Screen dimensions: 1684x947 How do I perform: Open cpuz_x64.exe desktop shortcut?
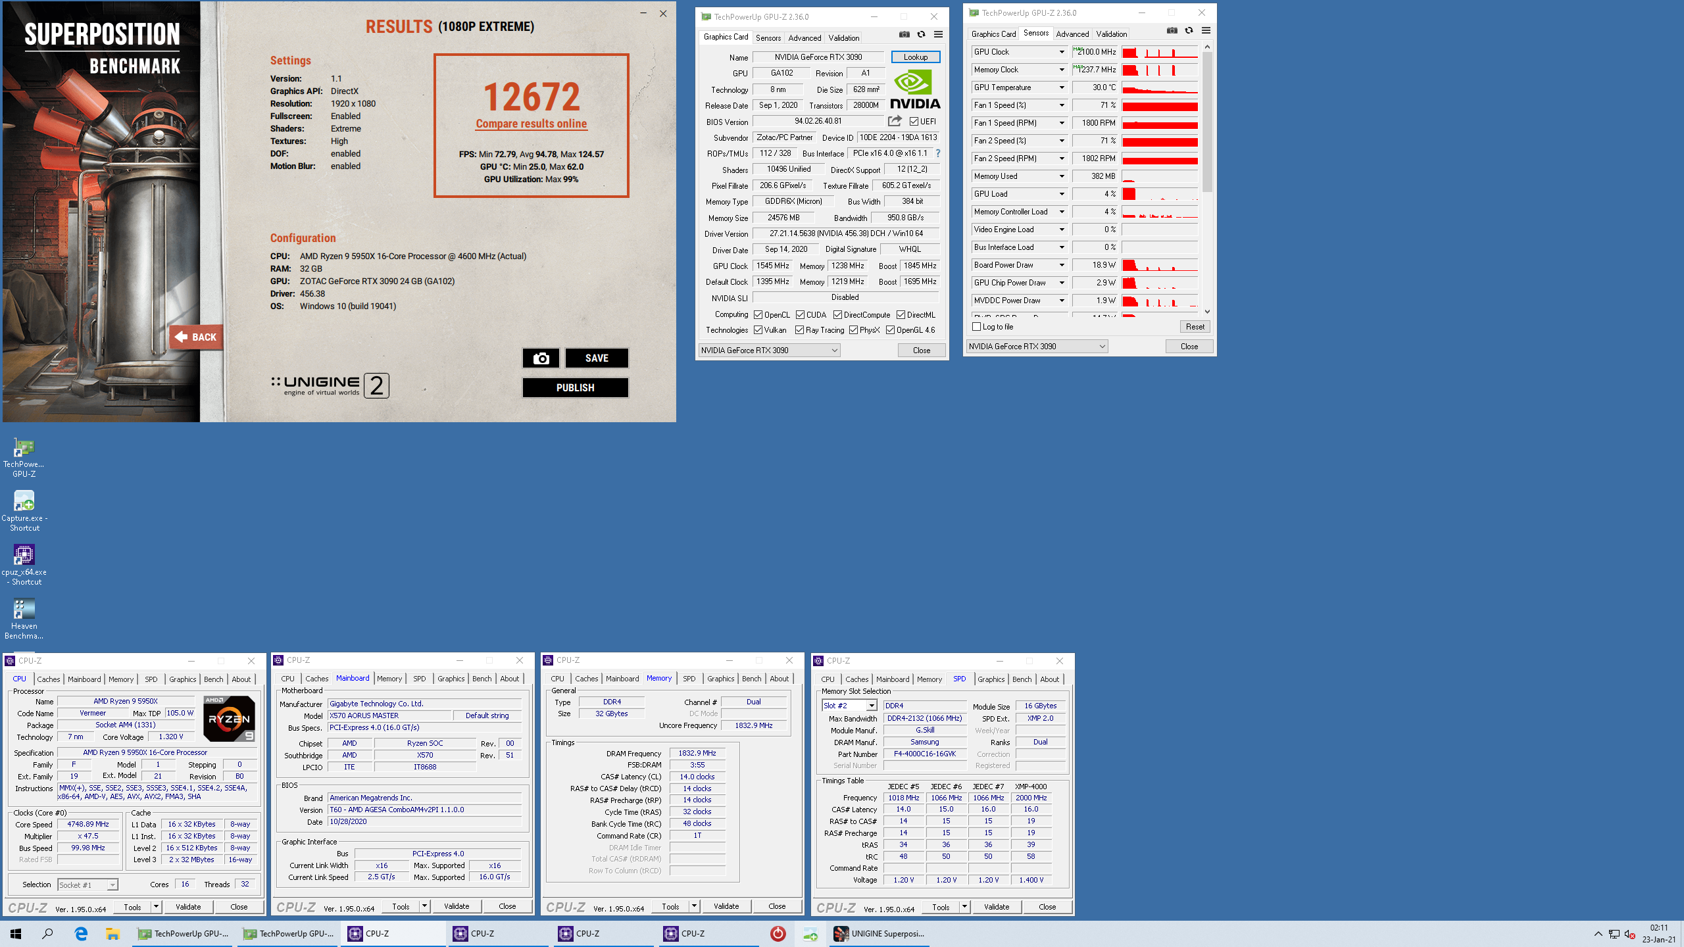click(x=24, y=565)
